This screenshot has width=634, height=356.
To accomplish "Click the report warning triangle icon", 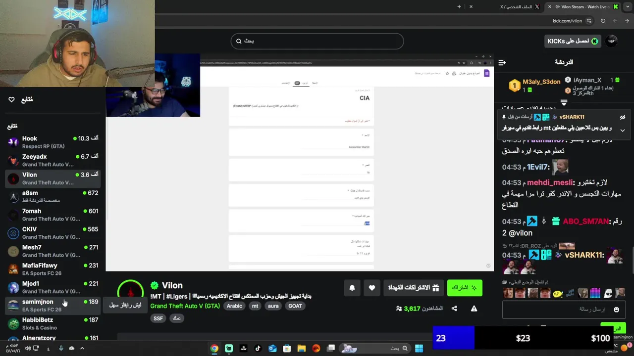I will coord(474,309).
